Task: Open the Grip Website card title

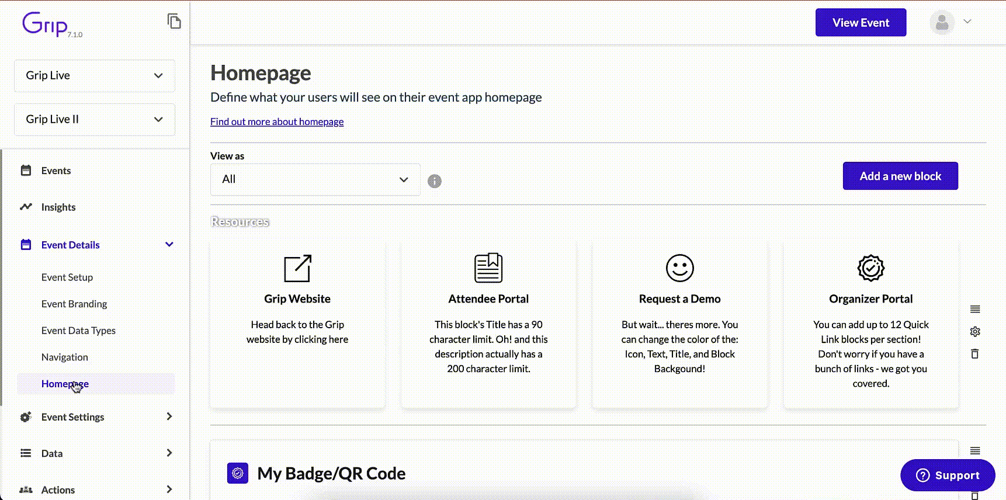Action: [297, 299]
